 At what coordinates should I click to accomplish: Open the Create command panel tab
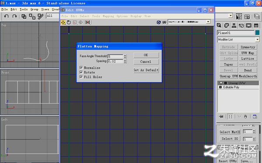(219, 25)
